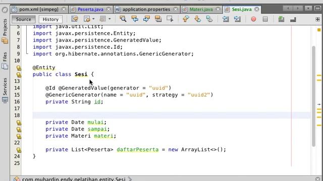Open hint lightbulb beside Materi materi line

[19, 136]
